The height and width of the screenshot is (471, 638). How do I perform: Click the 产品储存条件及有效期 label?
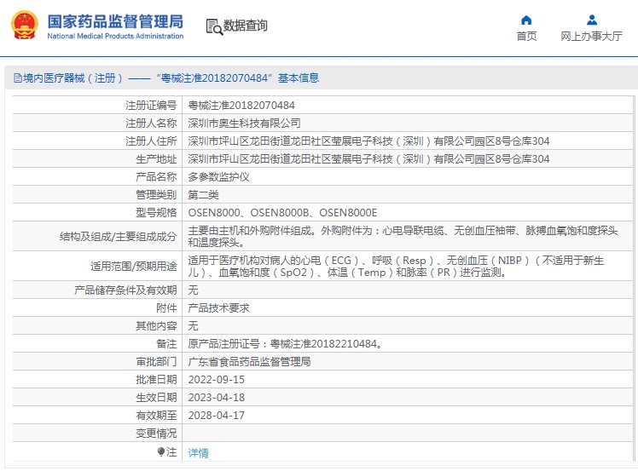[x=125, y=290]
